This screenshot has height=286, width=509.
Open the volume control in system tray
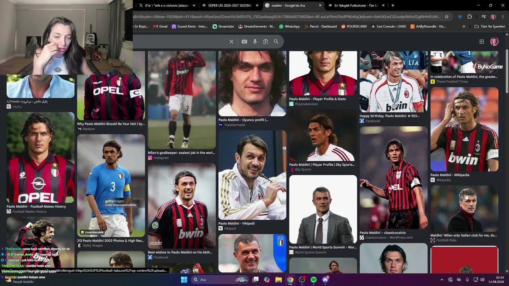[482, 280]
